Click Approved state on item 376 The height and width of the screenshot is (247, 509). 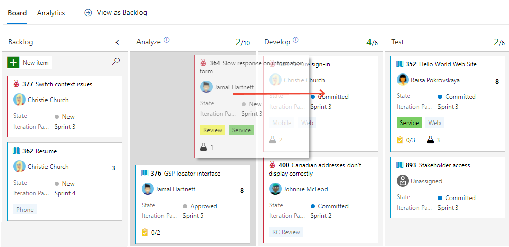click(x=203, y=206)
